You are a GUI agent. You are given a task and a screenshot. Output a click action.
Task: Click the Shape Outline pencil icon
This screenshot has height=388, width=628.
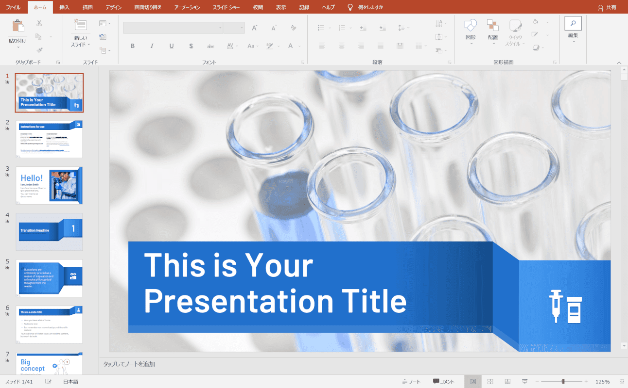point(536,34)
